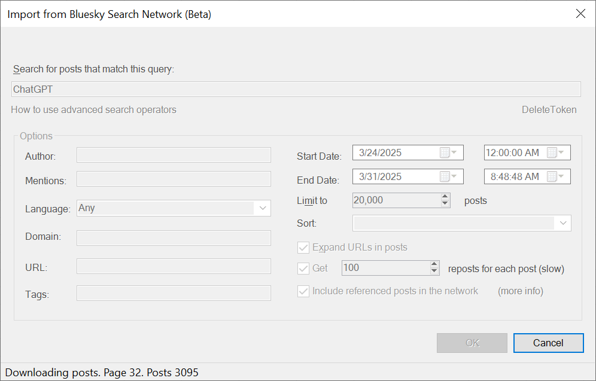
Task: Toggle Expand URLs in posts checkbox
Action: coord(303,248)
